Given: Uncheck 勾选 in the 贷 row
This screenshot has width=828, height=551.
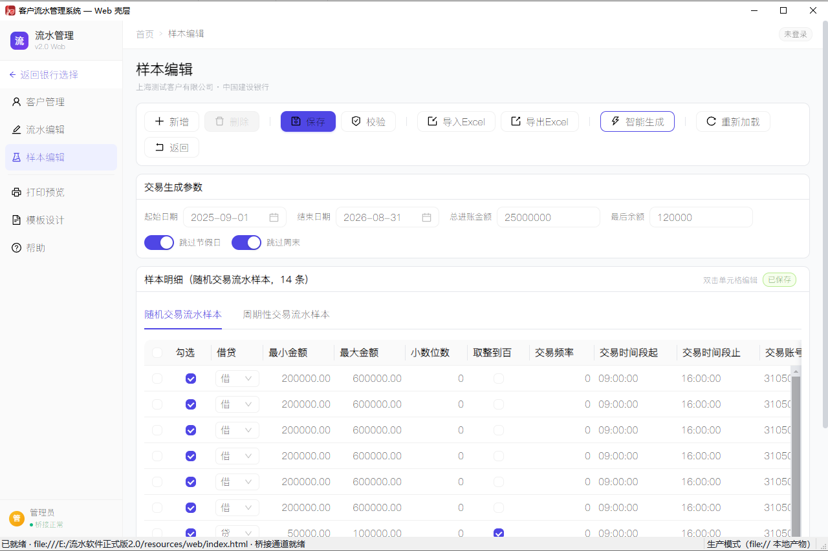Looking at the screenshot, I should click(x=191, y=534).
